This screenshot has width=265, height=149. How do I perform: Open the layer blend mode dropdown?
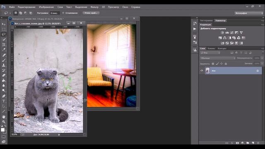218,58
